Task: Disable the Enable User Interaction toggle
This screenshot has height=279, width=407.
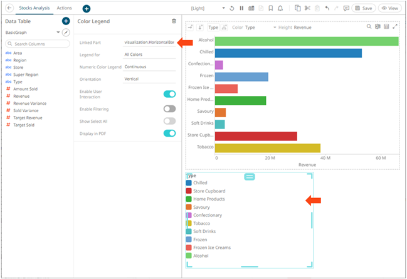Action: [169, 94]
